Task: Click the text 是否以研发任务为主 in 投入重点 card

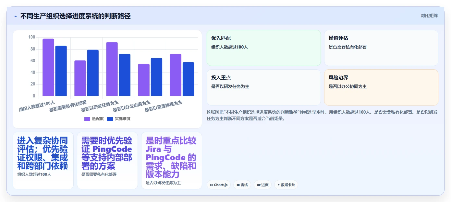Action: coord(230,86)
